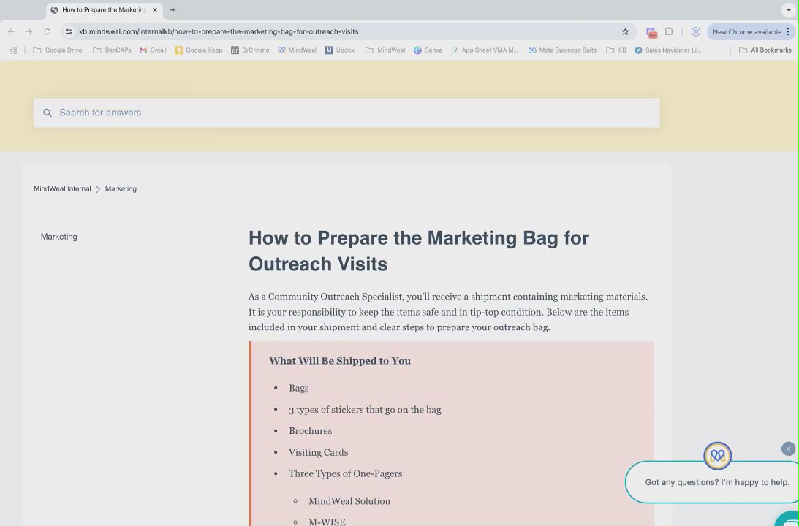Open the MindWeal bookmark folder
Viewport: 799px width, 526px height.
385,50
